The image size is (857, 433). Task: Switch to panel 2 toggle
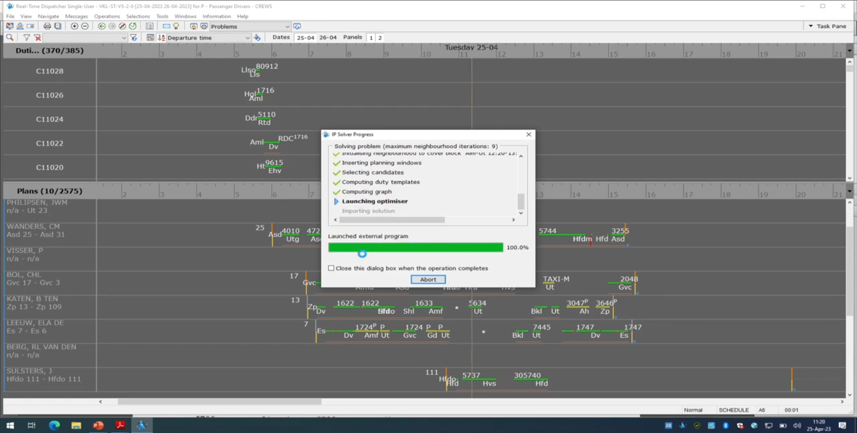point(380,38)
